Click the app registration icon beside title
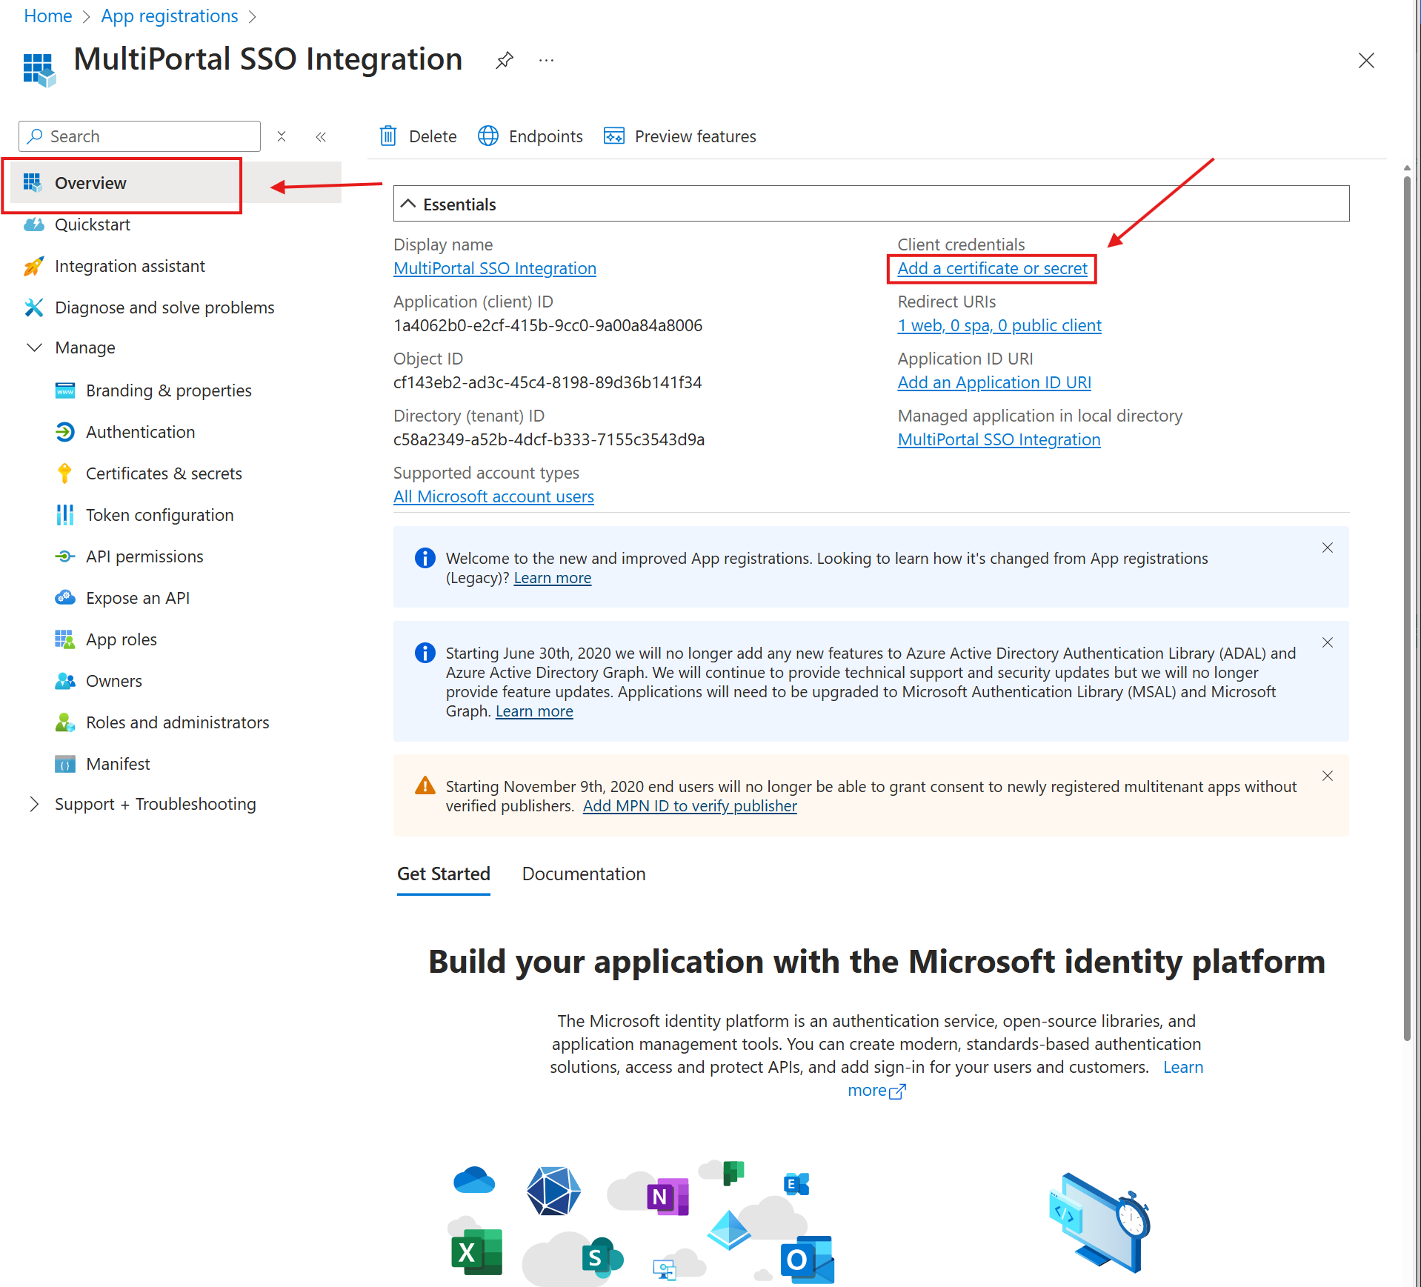The image size is (1421, 1287). 39,70
